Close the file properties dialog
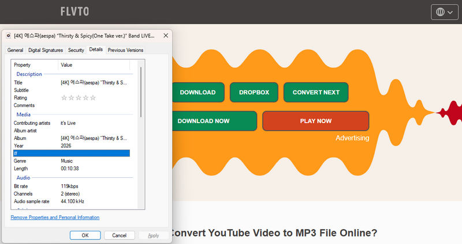This screenshot has height=244, width=462. coord(166,36)
